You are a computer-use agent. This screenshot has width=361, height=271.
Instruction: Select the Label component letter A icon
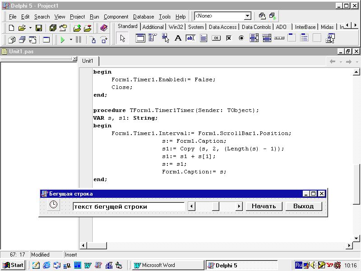pyautogui.click(x=178, y=38)
